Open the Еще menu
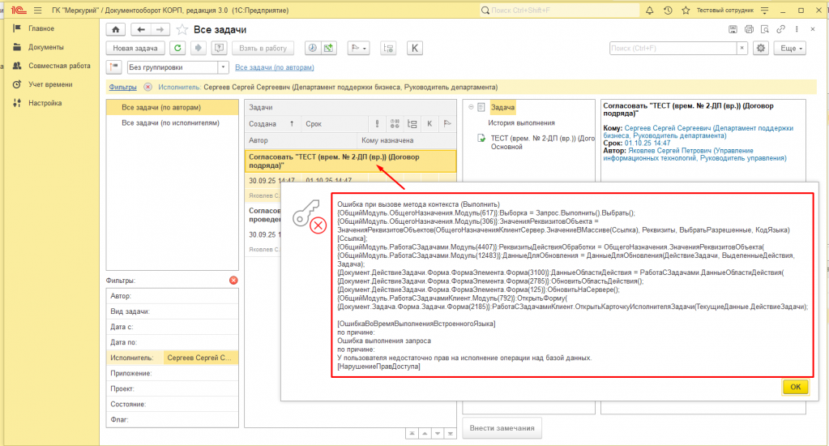 pyautogui.click(x=790, y=49)
